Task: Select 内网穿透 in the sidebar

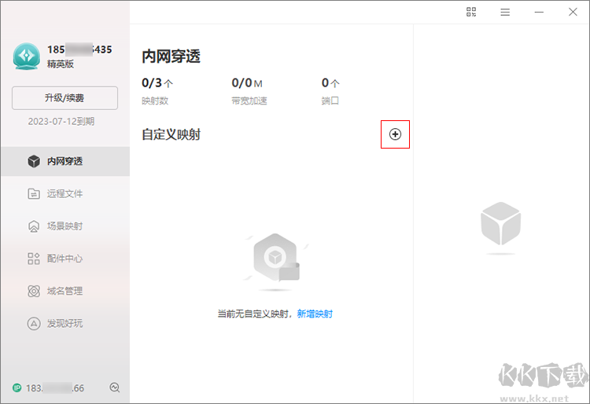Action: pos(65,161)
